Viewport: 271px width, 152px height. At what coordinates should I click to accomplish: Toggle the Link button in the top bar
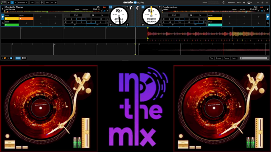tap(32, 3)
